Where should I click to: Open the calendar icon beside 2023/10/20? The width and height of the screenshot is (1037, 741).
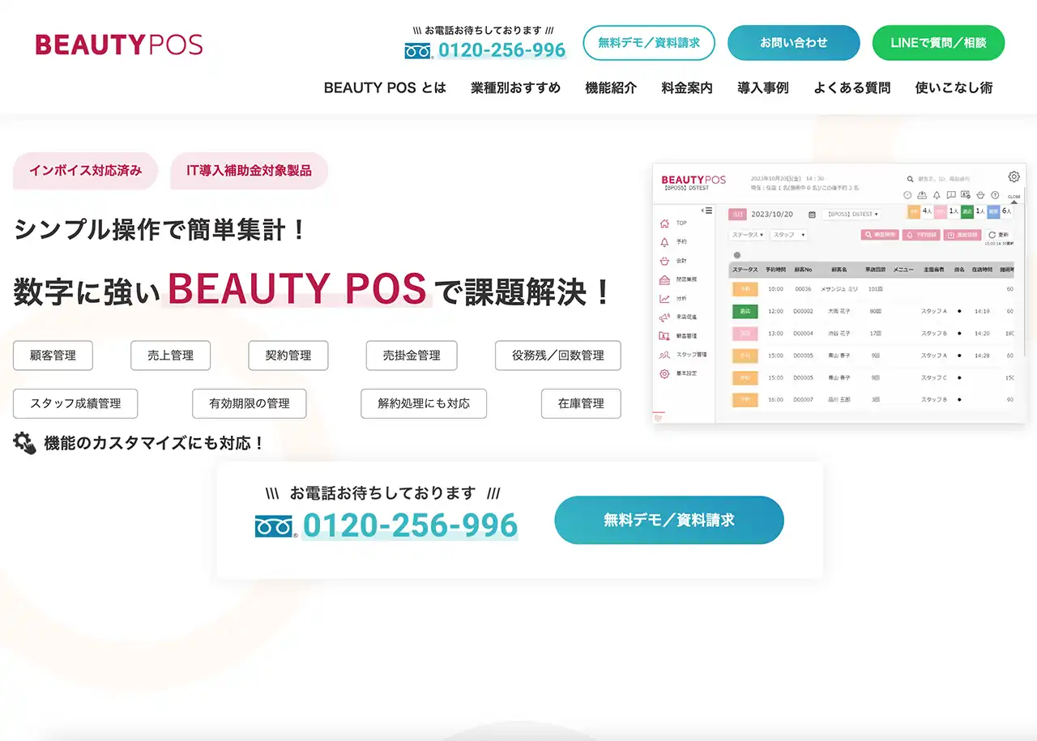click(x=812, y=214)
